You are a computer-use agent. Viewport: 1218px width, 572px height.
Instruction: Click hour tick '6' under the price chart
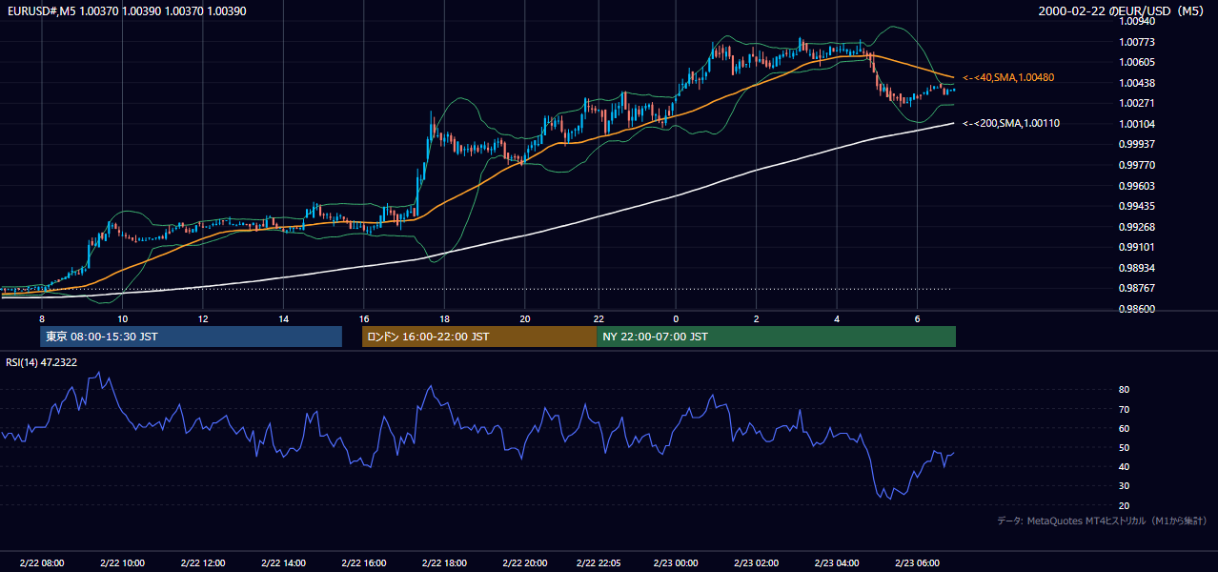[917, 318]
